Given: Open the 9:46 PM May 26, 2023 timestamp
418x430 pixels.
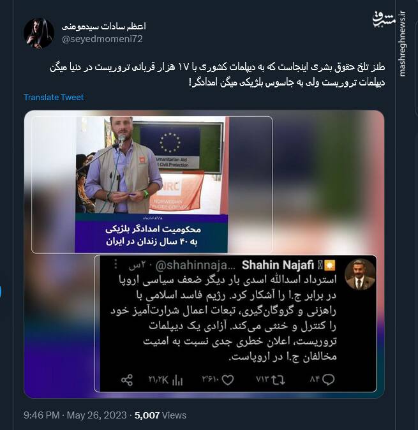Looking at the screenshot, I should [x=75, y=415].
